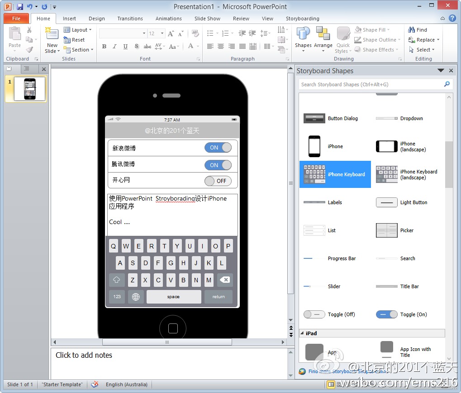Apply Underline formatting
Screen dimensions: 461x393
tap(125, 47)
